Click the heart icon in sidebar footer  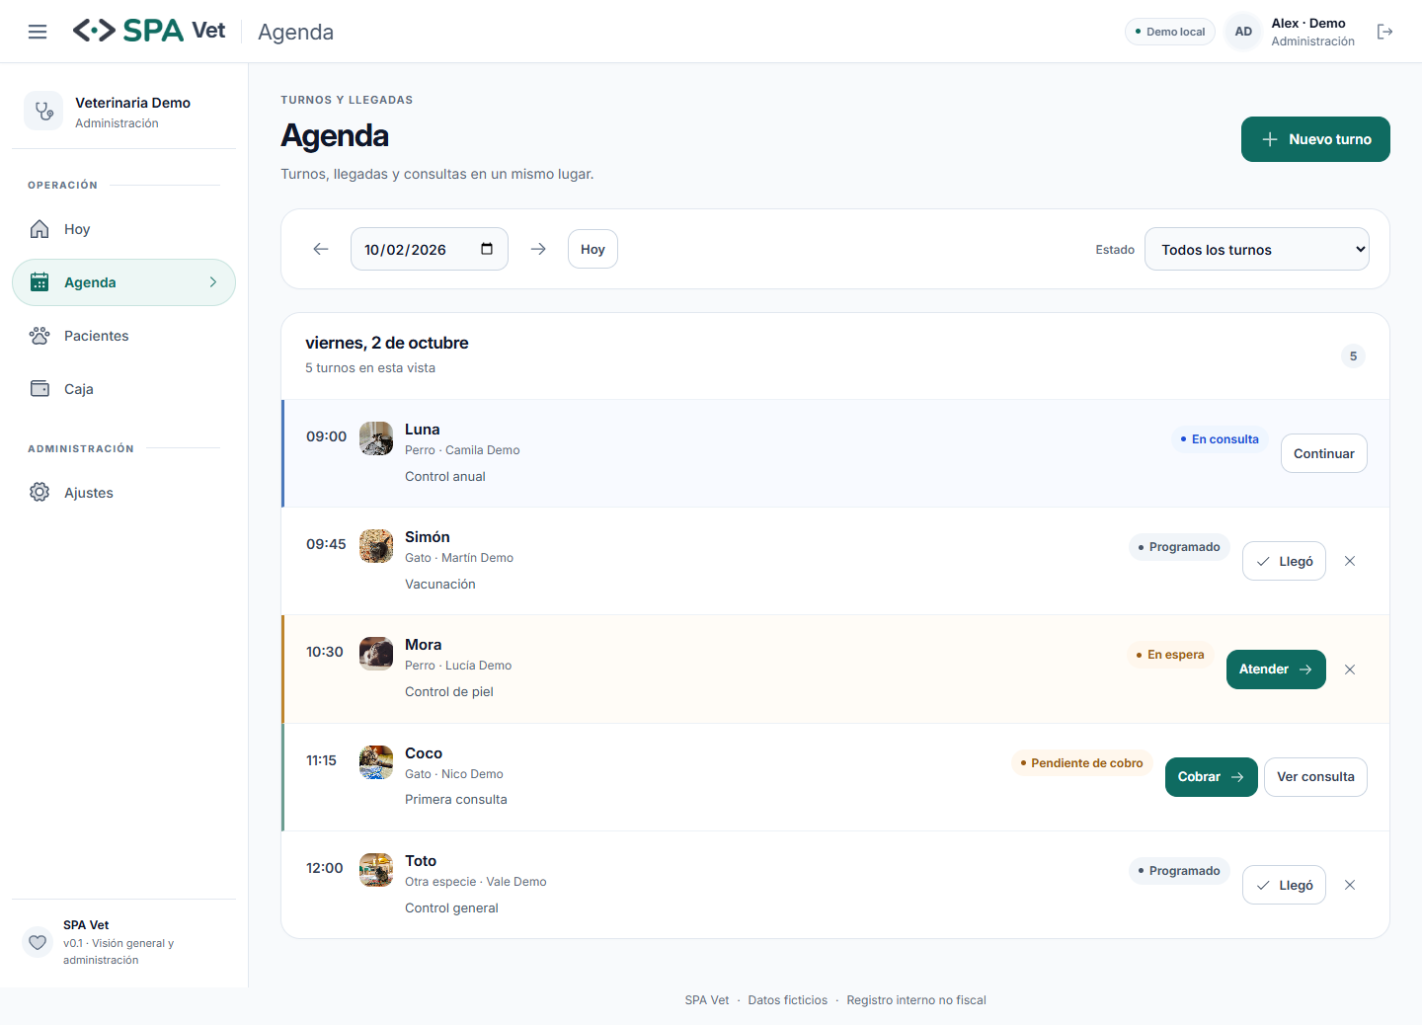coord(38,942)
